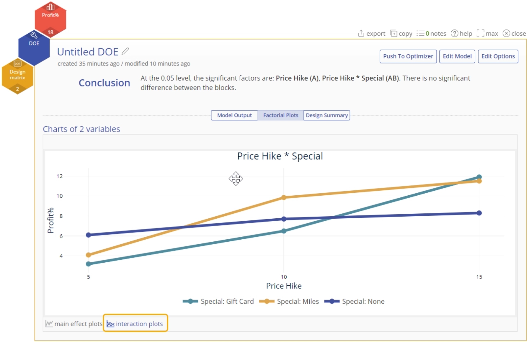Open the Design Summary tab
529x342 pixels.
click(x=326, y=115)
